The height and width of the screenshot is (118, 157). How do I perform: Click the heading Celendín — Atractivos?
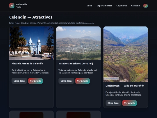(31, 17)
